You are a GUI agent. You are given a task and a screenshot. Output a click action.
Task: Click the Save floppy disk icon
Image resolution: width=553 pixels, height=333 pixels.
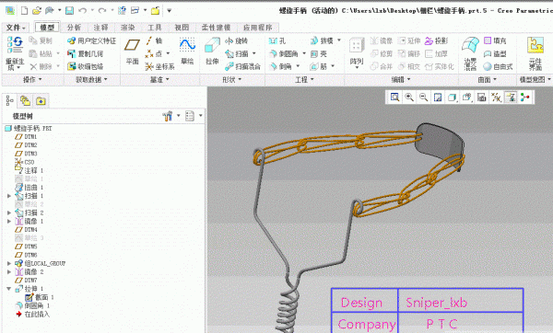69,10
